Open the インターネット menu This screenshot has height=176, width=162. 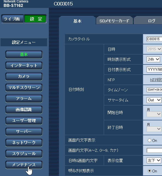tap(24, 66)
